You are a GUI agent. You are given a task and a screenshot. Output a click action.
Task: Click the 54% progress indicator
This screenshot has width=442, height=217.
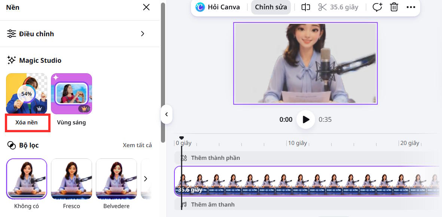27,94
